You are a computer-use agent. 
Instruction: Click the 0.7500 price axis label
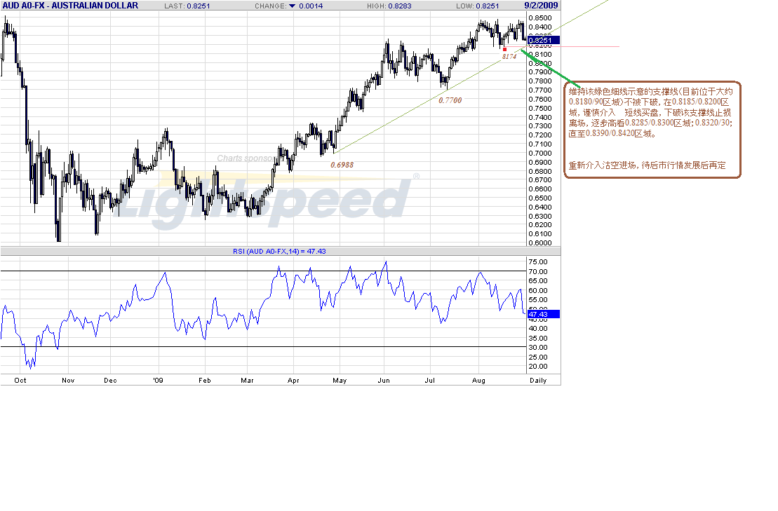pyautogui.click(x=540, y=108)
